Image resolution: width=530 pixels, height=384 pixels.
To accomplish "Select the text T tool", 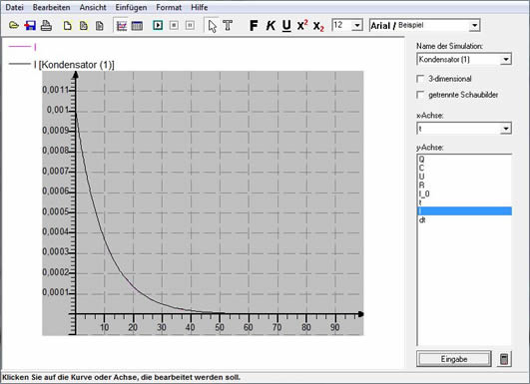I will point(228,25).
